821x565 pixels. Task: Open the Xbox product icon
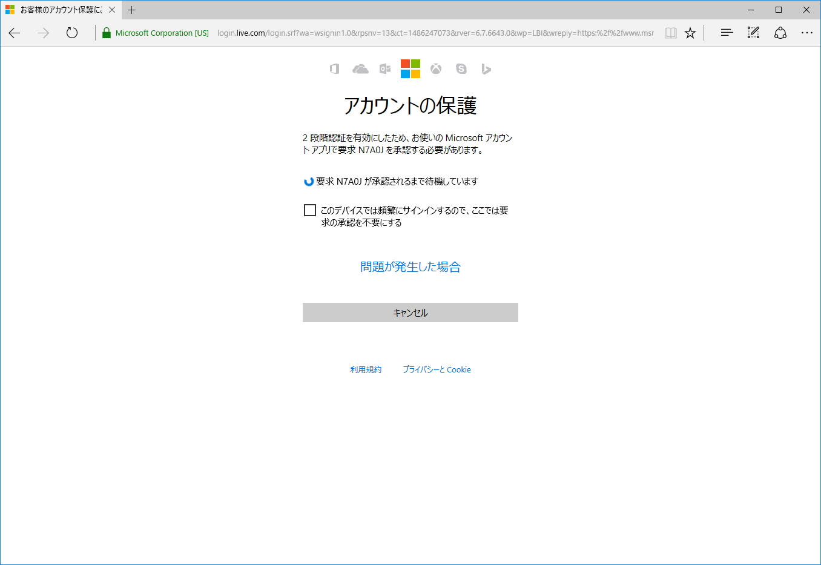[436, 68]
